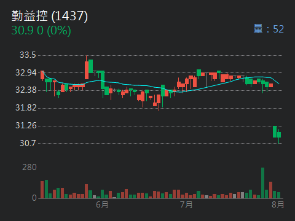The width and height of the screenshot is (295, 221).
Task: Click the 6月 date axis label
Action: point(102,204)
